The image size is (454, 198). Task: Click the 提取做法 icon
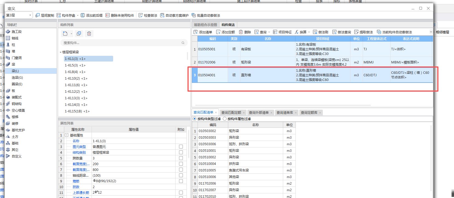(x=356, y=32)
